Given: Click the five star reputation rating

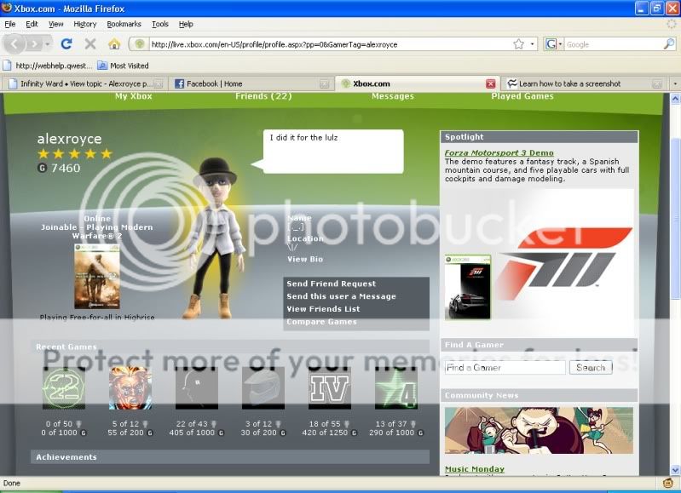Looking at the screenshot, I should [75, 153].
